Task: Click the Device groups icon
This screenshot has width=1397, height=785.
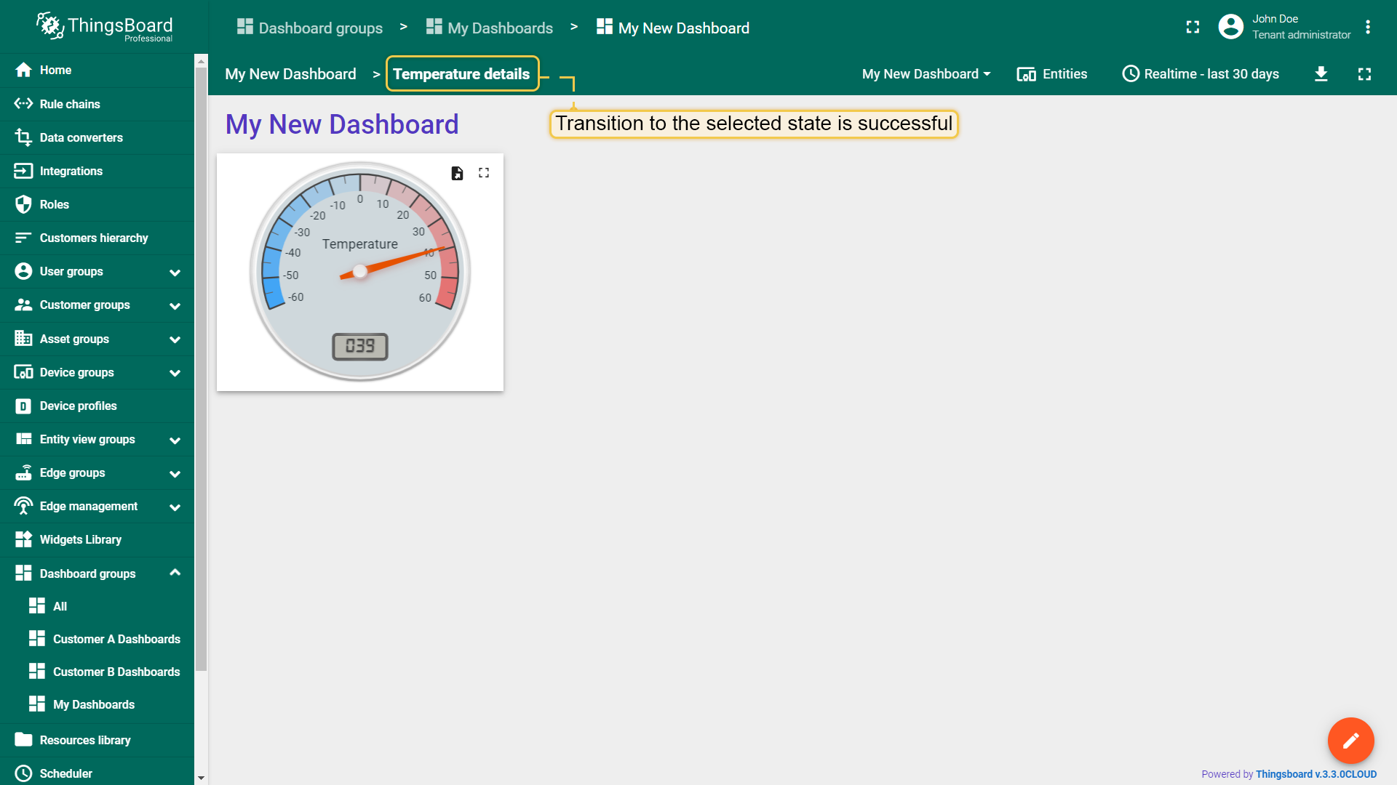Action: pyautogui.click(x=23, y=372)
